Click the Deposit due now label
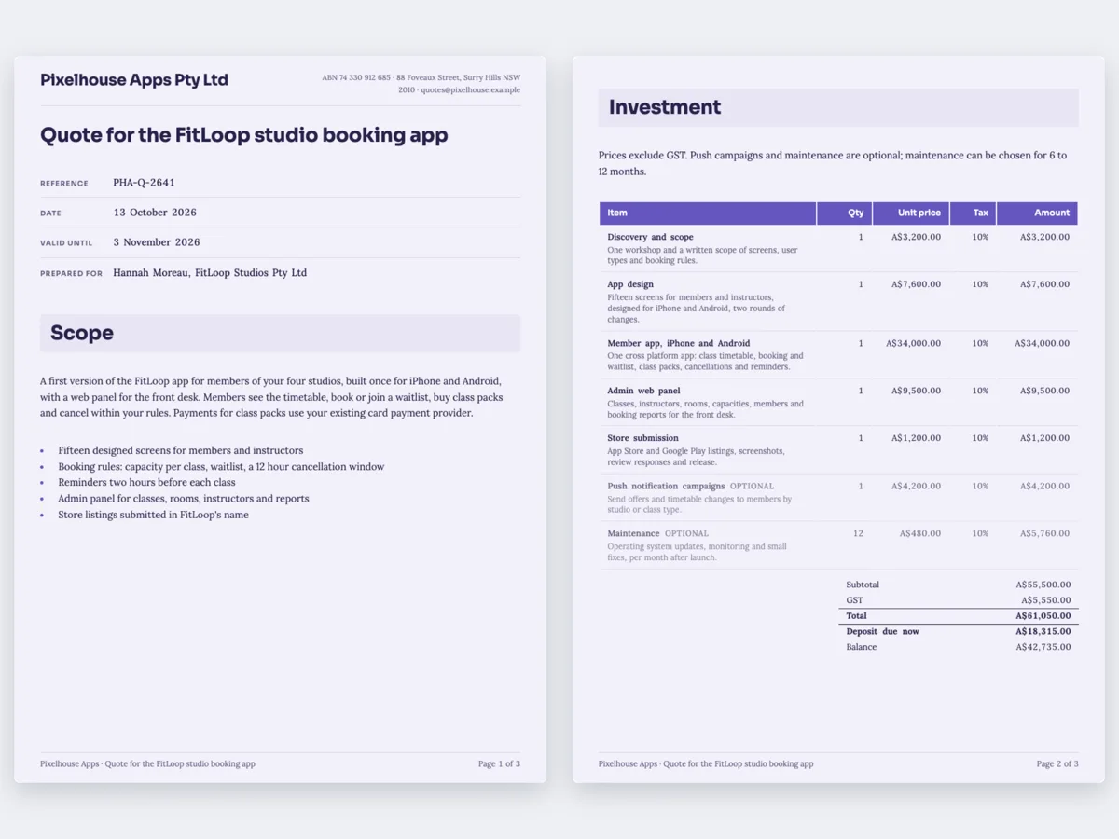 (x=882, y=631)
